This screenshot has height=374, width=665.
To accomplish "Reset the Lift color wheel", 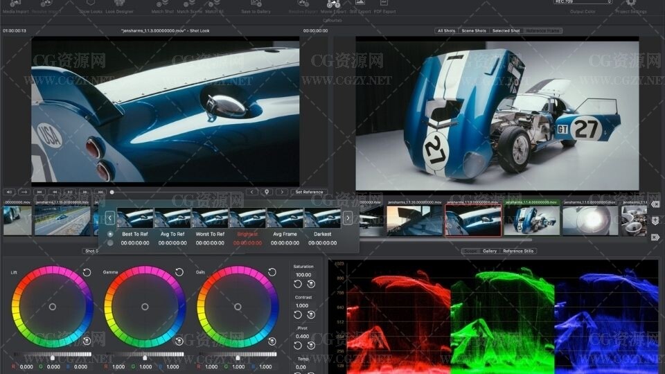I will (x=87, y=272).
